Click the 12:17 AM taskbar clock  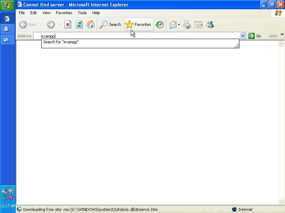8,206
